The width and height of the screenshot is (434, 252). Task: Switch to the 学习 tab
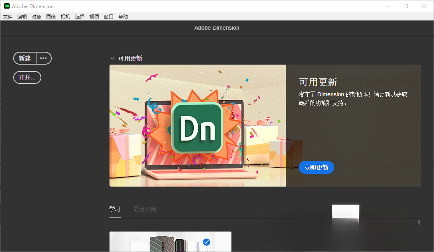point(115,209)
